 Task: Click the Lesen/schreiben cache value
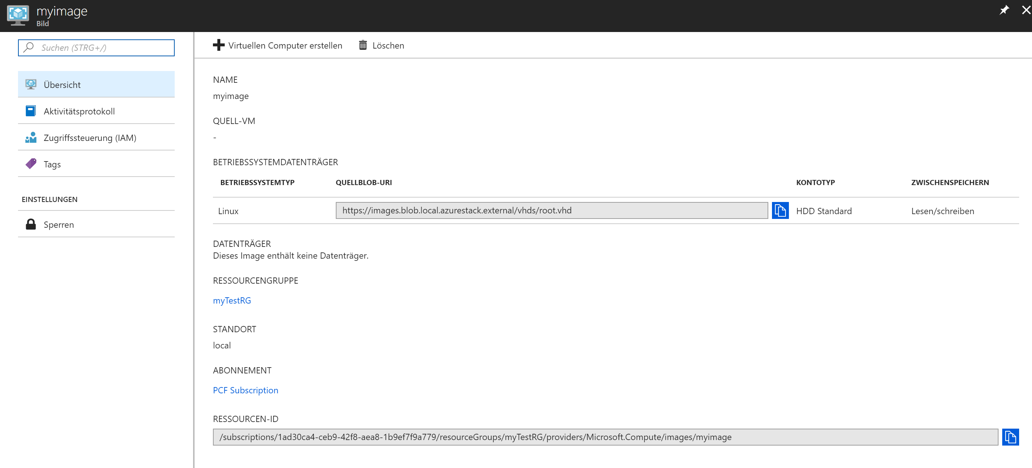pos(942,211)
